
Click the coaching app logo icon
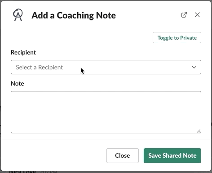[18, 15]
